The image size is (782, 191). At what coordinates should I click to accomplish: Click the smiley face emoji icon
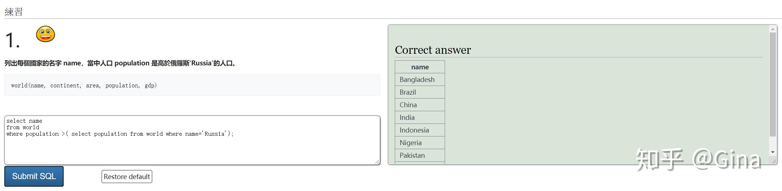click(x=46, y=34)
